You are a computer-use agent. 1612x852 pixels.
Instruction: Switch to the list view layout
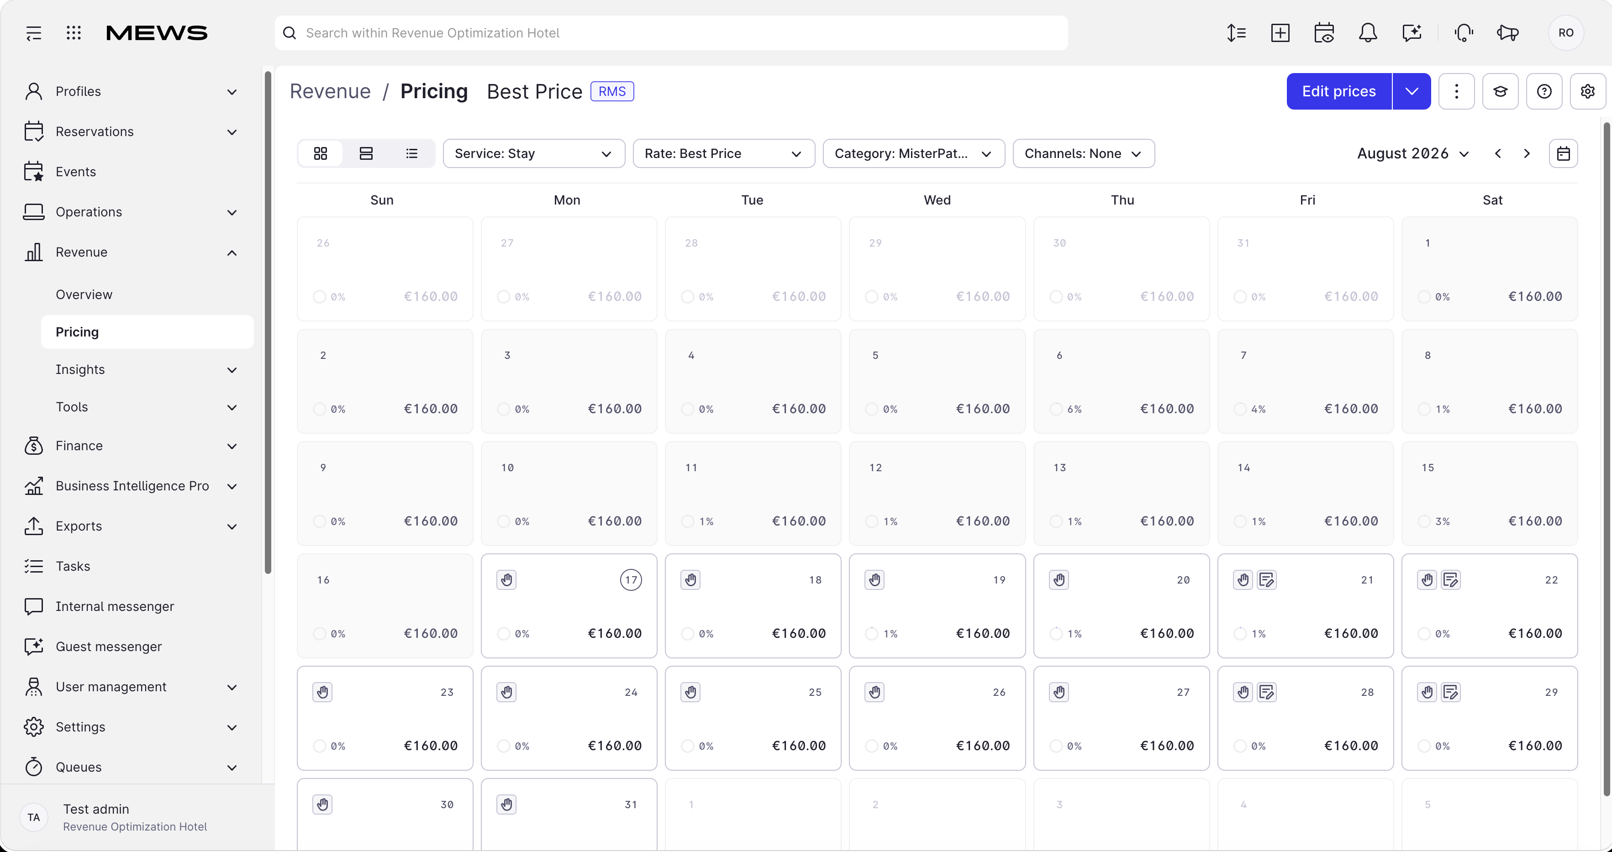(411, 153)
